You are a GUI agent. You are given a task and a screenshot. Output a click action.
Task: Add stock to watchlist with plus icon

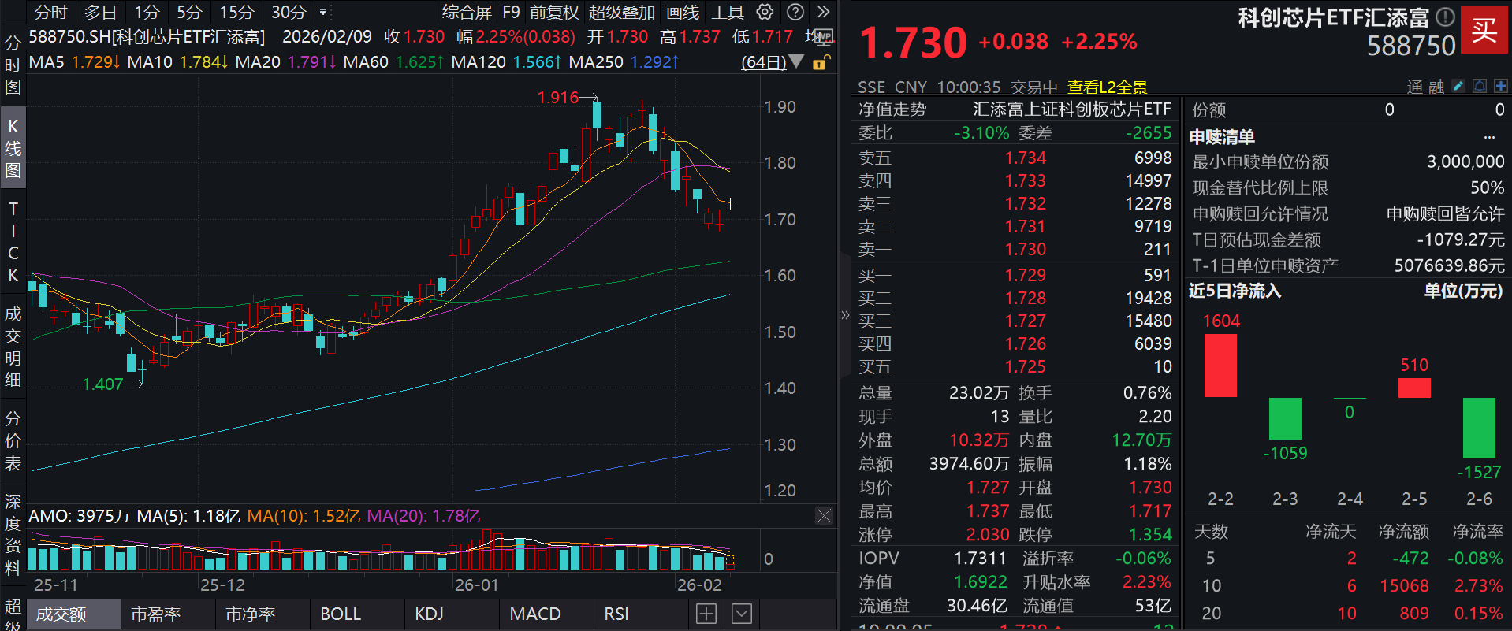pyautogui.click(x=1500, y=86)
